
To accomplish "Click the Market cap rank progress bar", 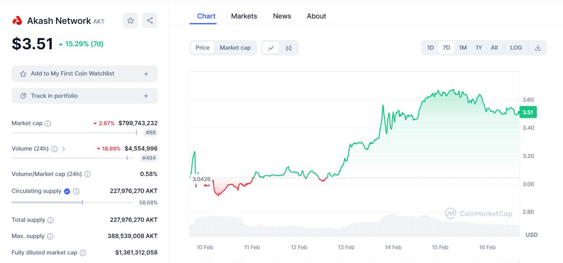I will pyautogui.click(x=74, y=133).
